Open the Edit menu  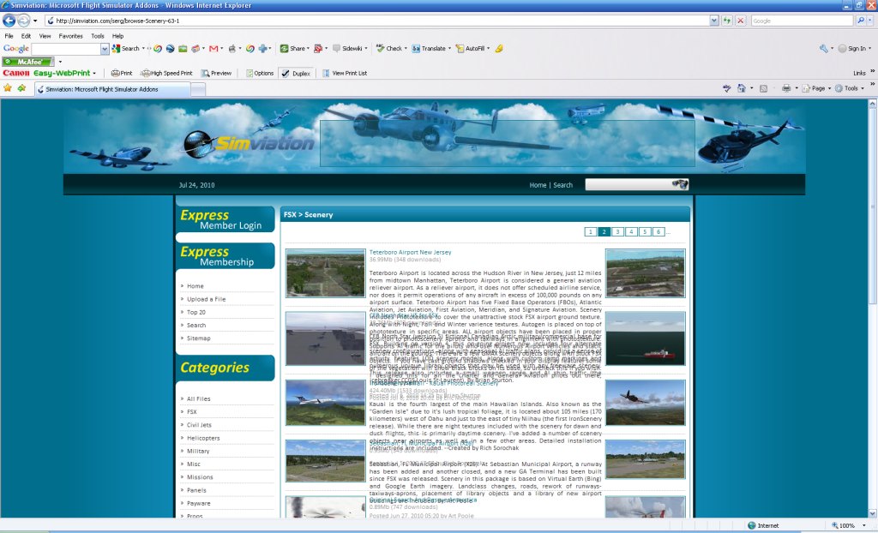tap(26, 36)
